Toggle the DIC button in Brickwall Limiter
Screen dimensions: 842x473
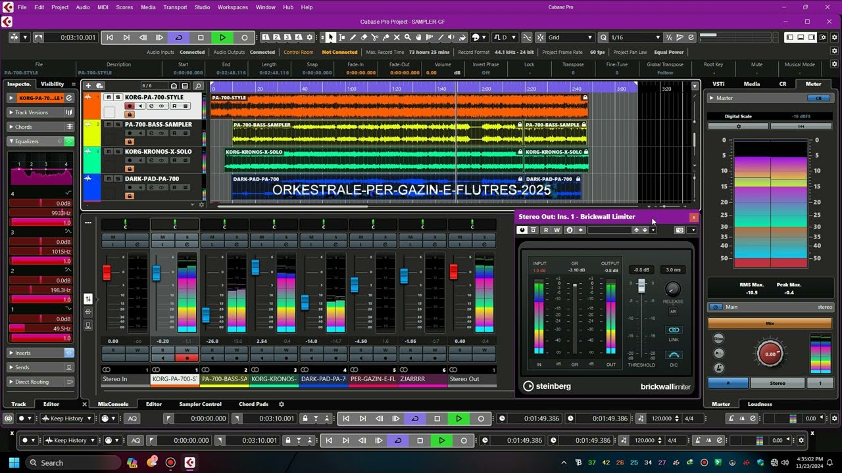pyautogui.click(x=673, y=355)
